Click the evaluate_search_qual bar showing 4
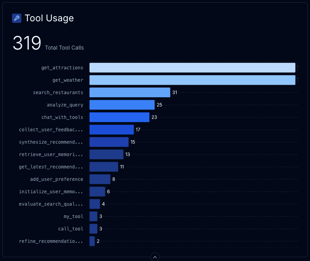 (95, 204)
